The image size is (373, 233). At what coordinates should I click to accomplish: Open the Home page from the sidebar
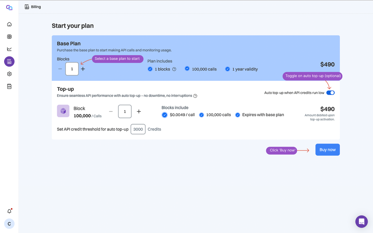point(9,24)
